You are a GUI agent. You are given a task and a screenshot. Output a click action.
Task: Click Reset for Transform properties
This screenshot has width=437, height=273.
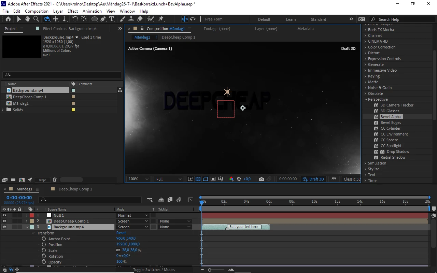pos(121,233)
